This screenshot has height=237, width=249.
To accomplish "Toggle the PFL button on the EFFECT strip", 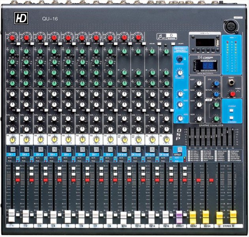I will click(185, 215).
